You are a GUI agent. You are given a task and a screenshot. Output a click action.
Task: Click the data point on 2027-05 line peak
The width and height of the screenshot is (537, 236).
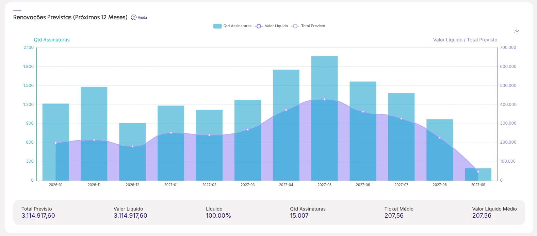324,99
